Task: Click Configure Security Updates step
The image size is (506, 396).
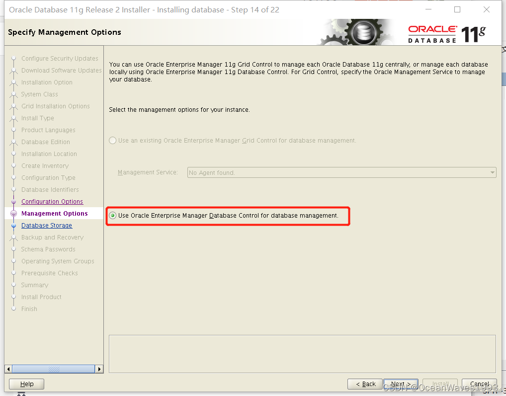Action: pyautogui.click(x=60, y=58)
